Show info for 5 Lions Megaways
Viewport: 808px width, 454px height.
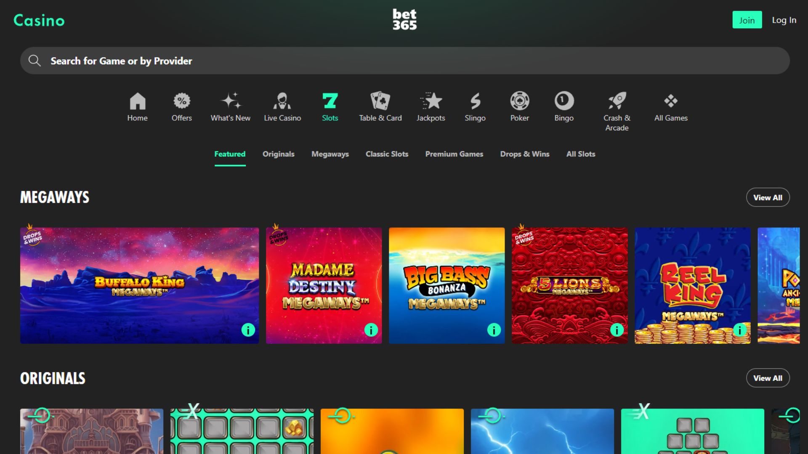[x=617, y=330]
